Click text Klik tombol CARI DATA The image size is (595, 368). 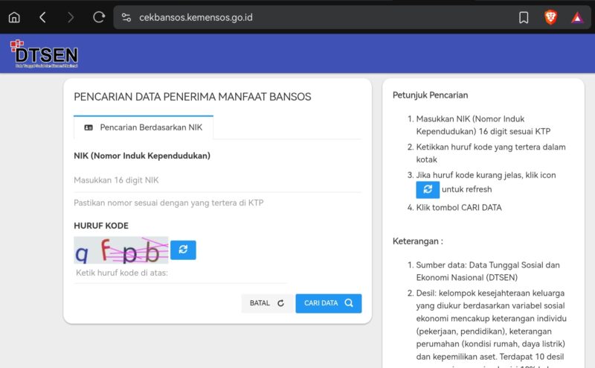(459, 208)
